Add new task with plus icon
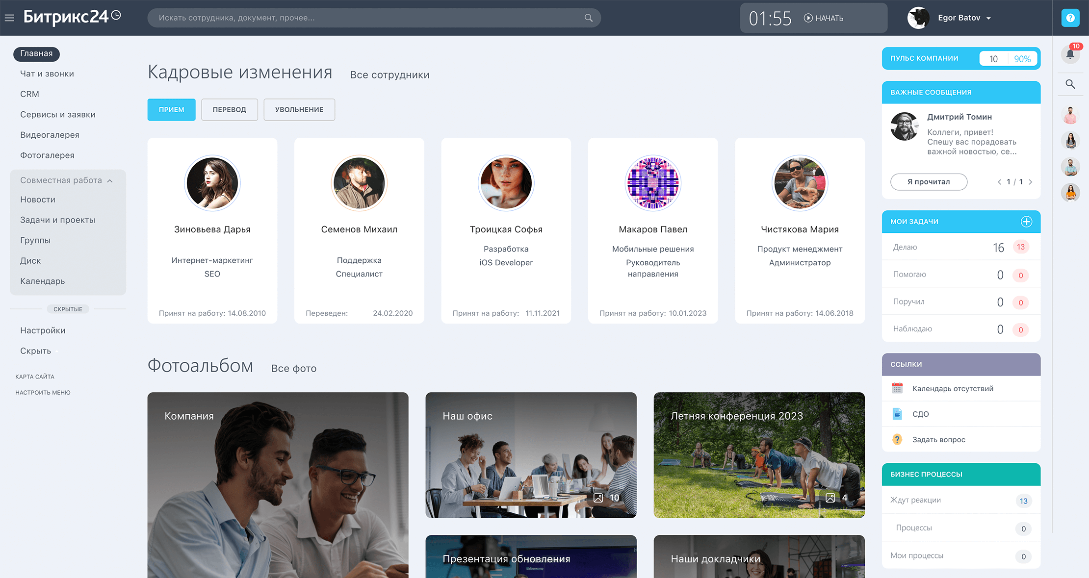Image resolution: width=1089 pixels, height=578 pixels. point(1026,222)
